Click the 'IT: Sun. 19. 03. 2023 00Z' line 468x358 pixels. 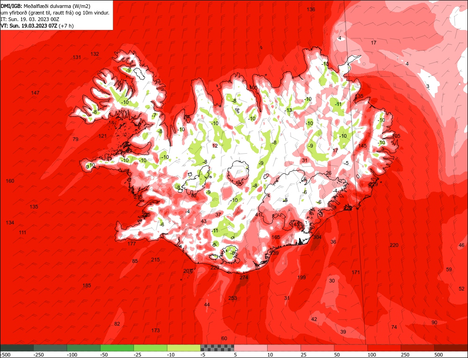[30, 19]
